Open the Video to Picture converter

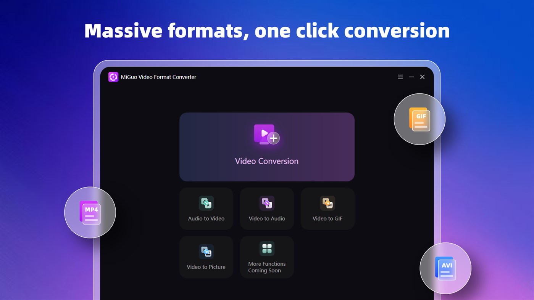[206, 257]
